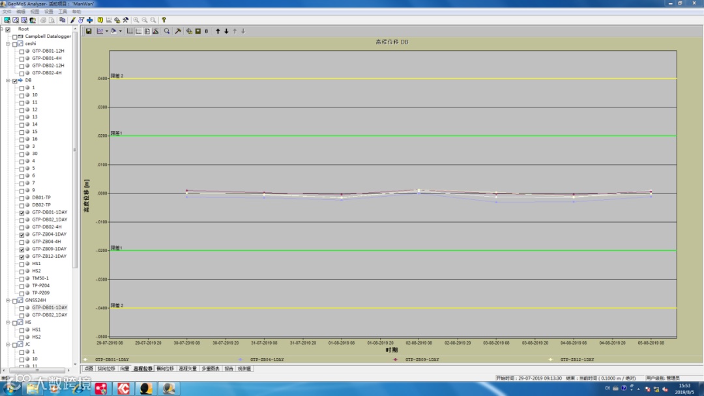Open the 文件 menu
704x396 pixels.
point(7,12)
